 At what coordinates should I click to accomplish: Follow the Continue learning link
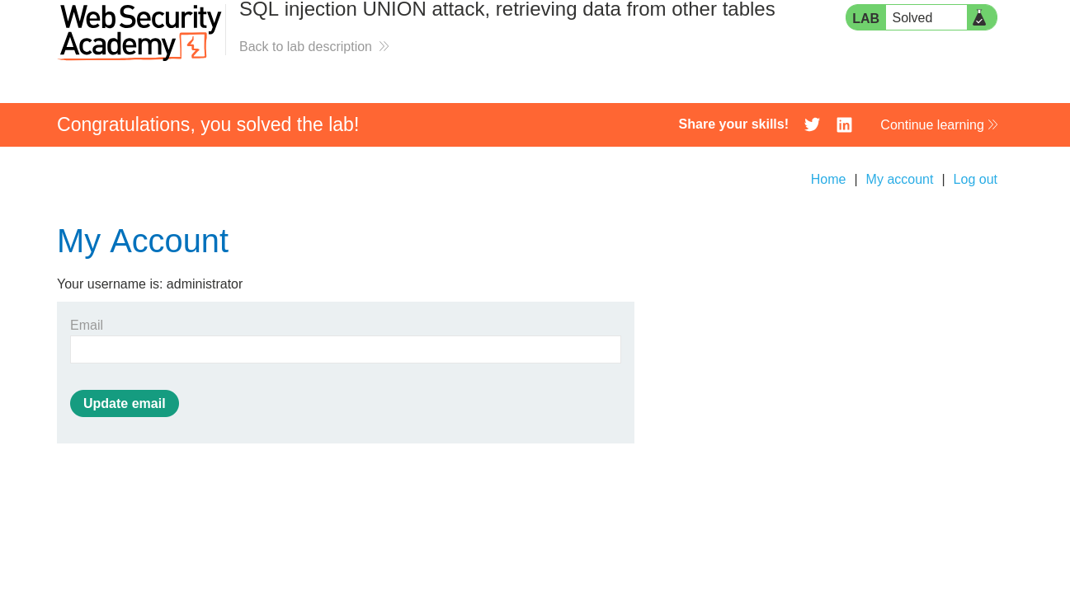(x=932, y=125)
